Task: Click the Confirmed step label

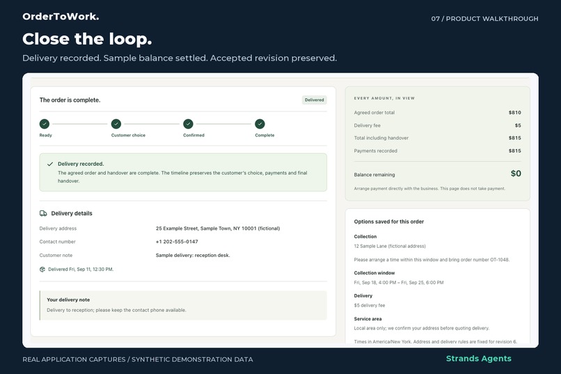Action: click(x=193, y=135)
